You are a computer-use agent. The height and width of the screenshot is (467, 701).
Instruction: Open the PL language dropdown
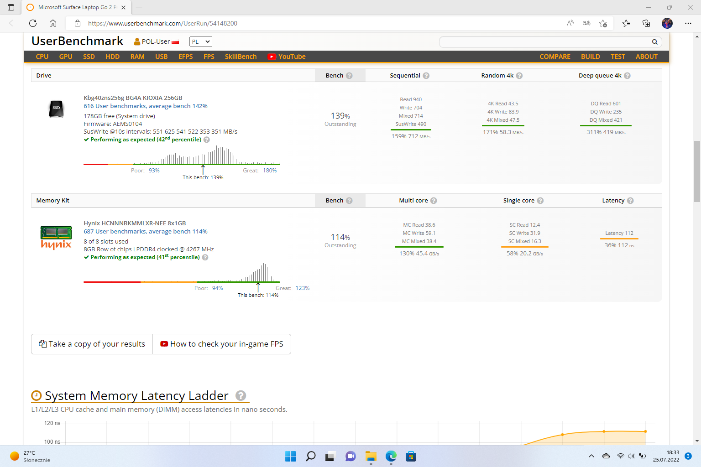[201, 42]
